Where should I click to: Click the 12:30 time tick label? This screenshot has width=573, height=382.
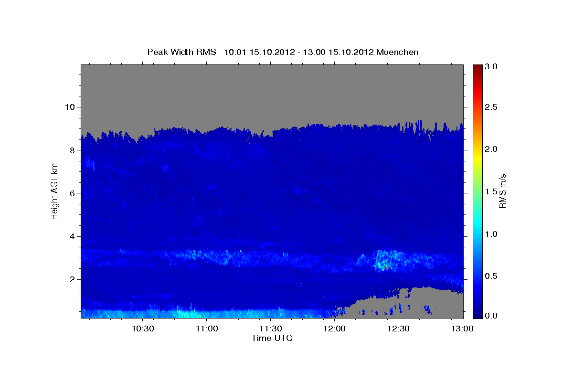[398, 329]
